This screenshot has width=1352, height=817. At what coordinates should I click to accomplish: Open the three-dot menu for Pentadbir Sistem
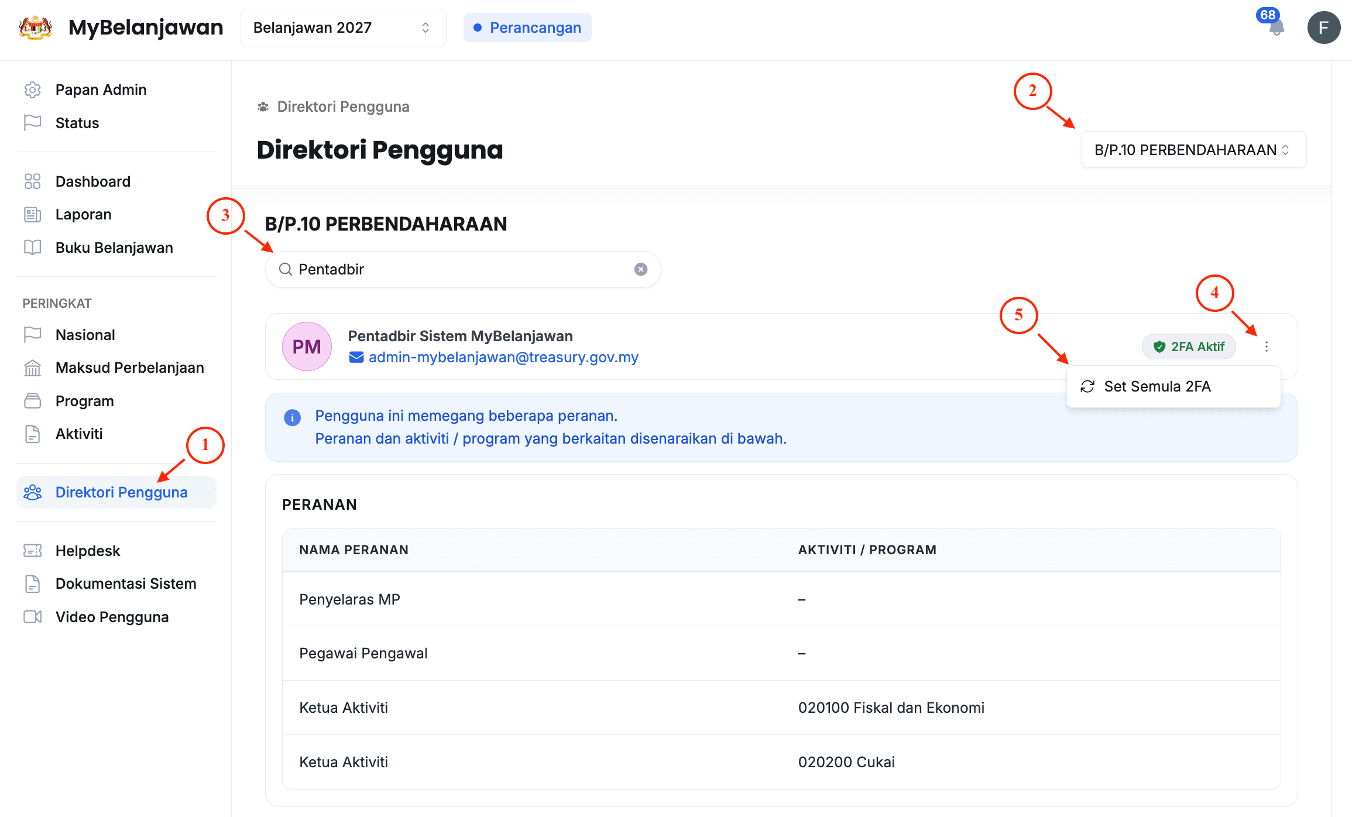(1267, 346)
